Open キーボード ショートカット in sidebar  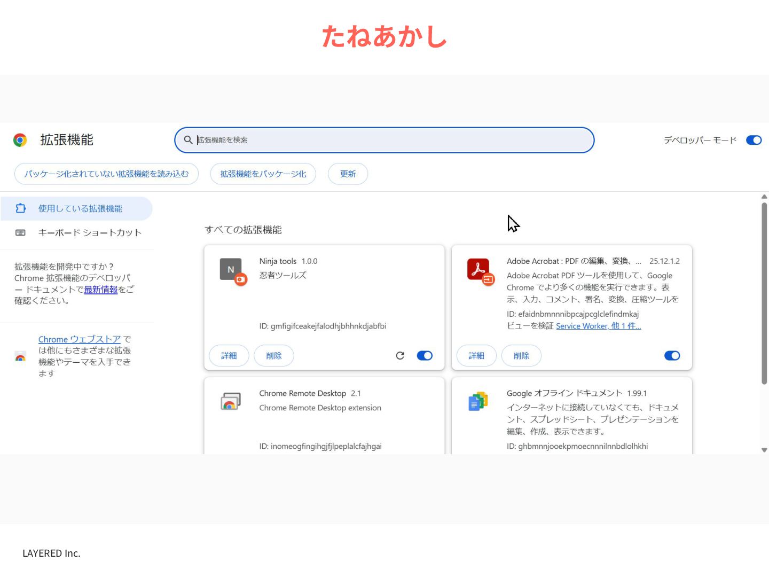[x=77, y=232]
